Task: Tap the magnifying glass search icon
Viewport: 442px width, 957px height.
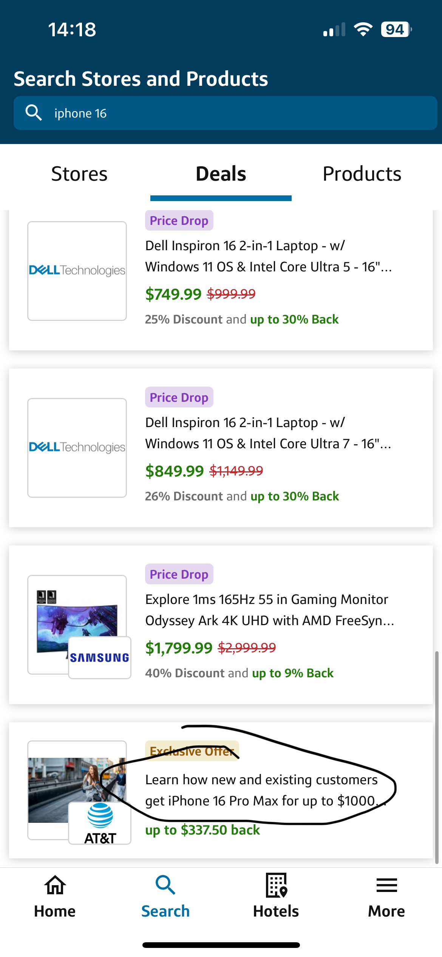Action: [x=33, y=113]
